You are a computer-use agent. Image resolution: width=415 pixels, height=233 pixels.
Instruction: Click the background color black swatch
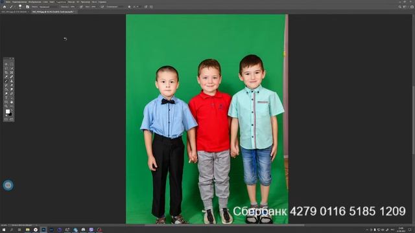pyautogui.click(x=10, y=115)
